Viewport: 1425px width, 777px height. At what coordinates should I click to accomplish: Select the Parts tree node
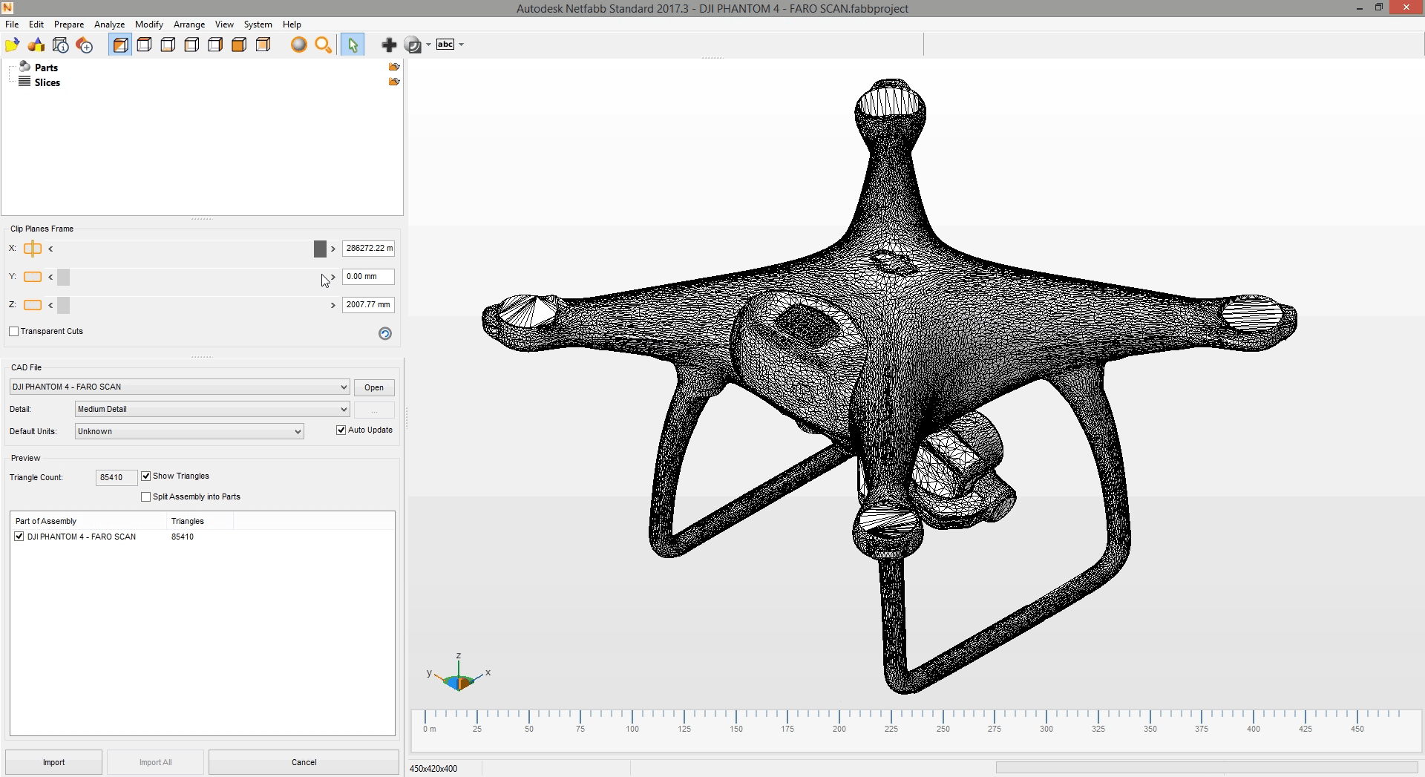pyautogui.click(x=46, y=68)
